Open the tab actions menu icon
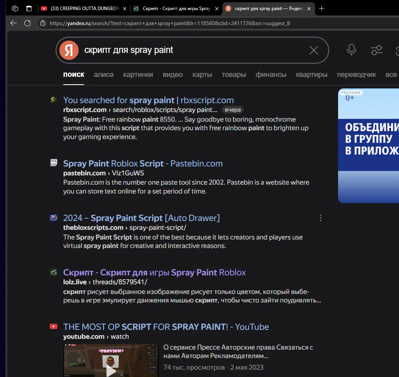Screen dimensions: 399x377 (x=29, y=8)
